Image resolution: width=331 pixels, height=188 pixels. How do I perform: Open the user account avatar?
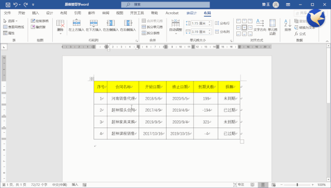(x=276, y=5)
